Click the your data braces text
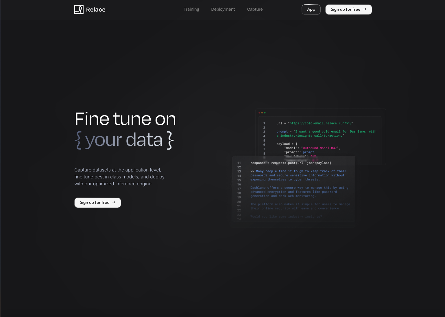 [124, 140]
